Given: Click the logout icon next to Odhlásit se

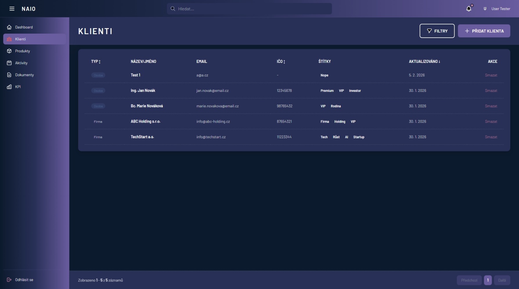Looking at the screenshot, I should click(x=9, y=280).
